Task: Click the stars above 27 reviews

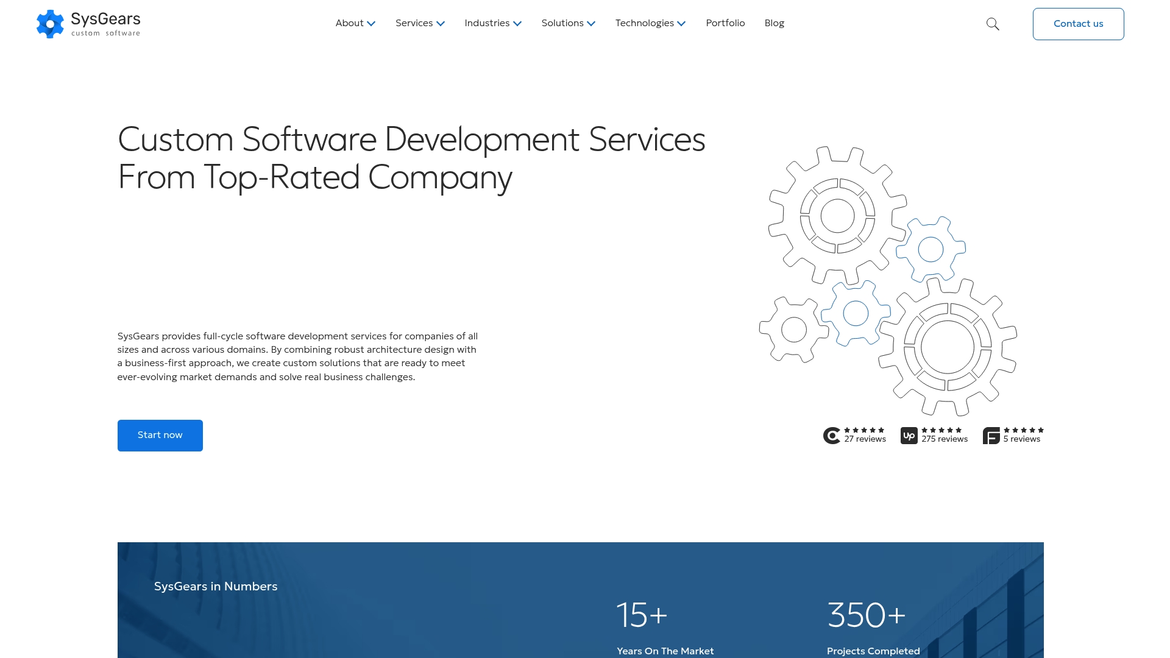Action: (864, 430)
